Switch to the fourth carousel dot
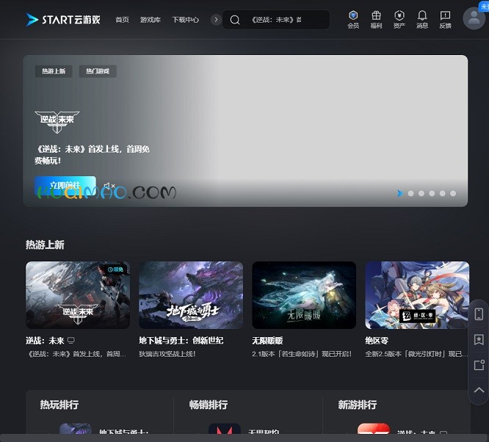This screenshot has height=442, width=489. point(432,193)
